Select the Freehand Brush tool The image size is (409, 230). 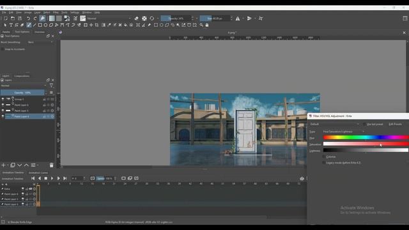pos(29,25)
